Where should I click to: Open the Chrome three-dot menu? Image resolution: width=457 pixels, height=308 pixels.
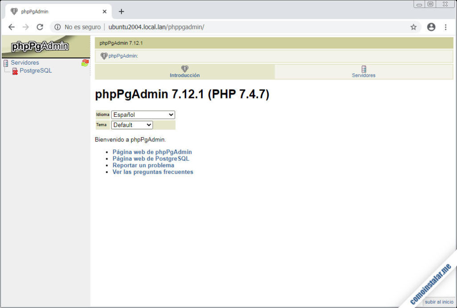pyautogui.click(x=446, y=27)
